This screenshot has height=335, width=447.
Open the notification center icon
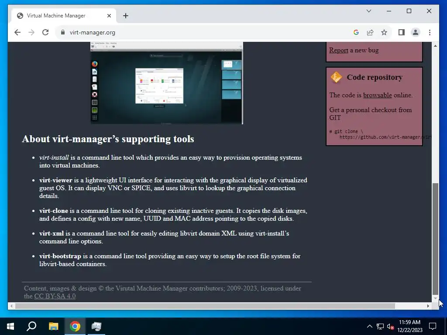pos(433,326)
